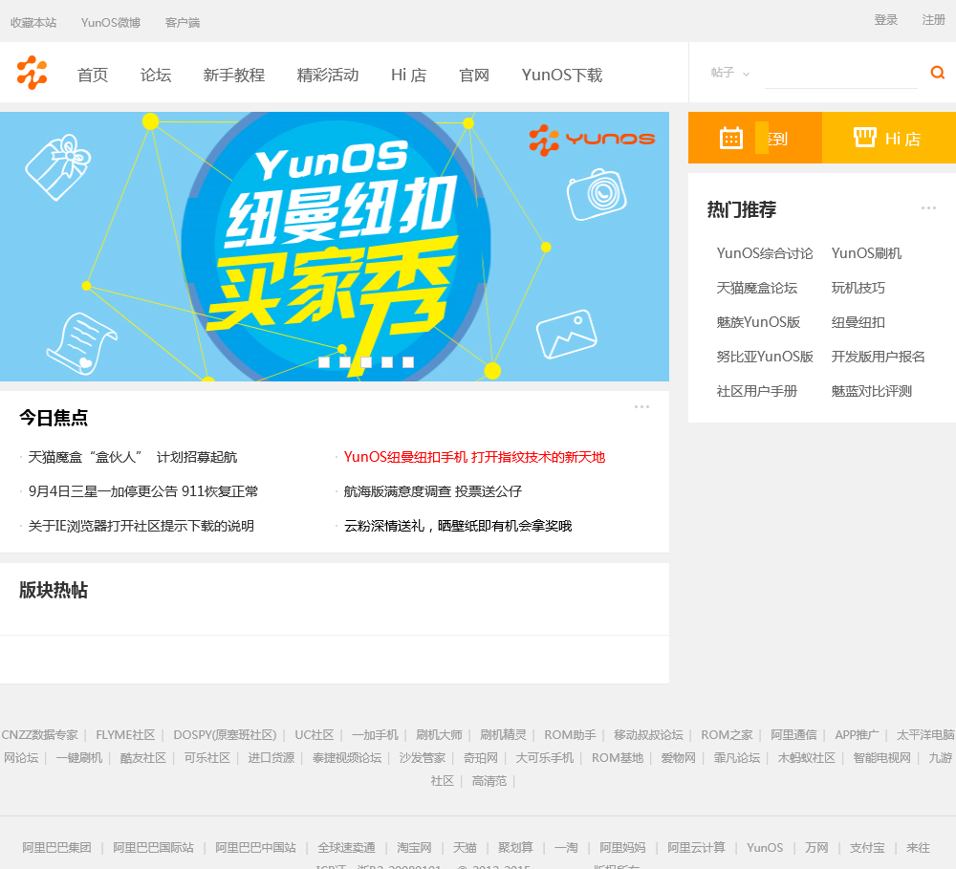This screenshot has height=869, width=956.
Task: Open 天猫魔盒 盒伙人 计划招募起航 post
Action: [132, 457]
